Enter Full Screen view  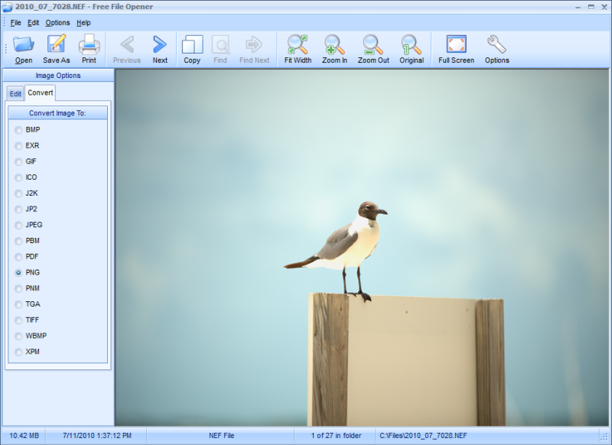(x=456, y=49)
